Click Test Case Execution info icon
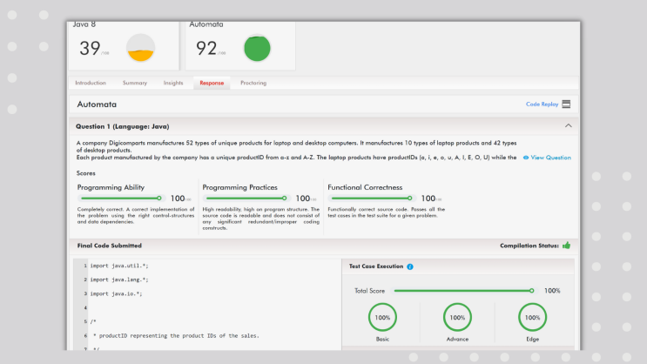647x364 pixels. click(x=410, y=266)
